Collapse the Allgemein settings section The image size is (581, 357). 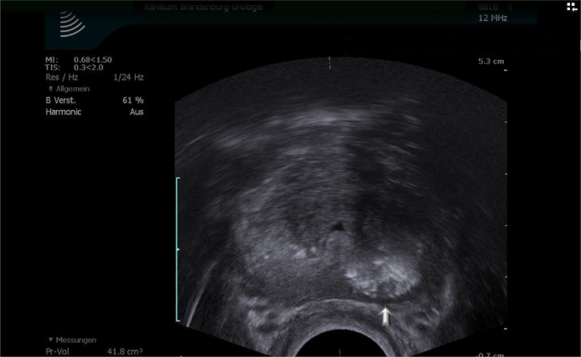click(51, 89)
